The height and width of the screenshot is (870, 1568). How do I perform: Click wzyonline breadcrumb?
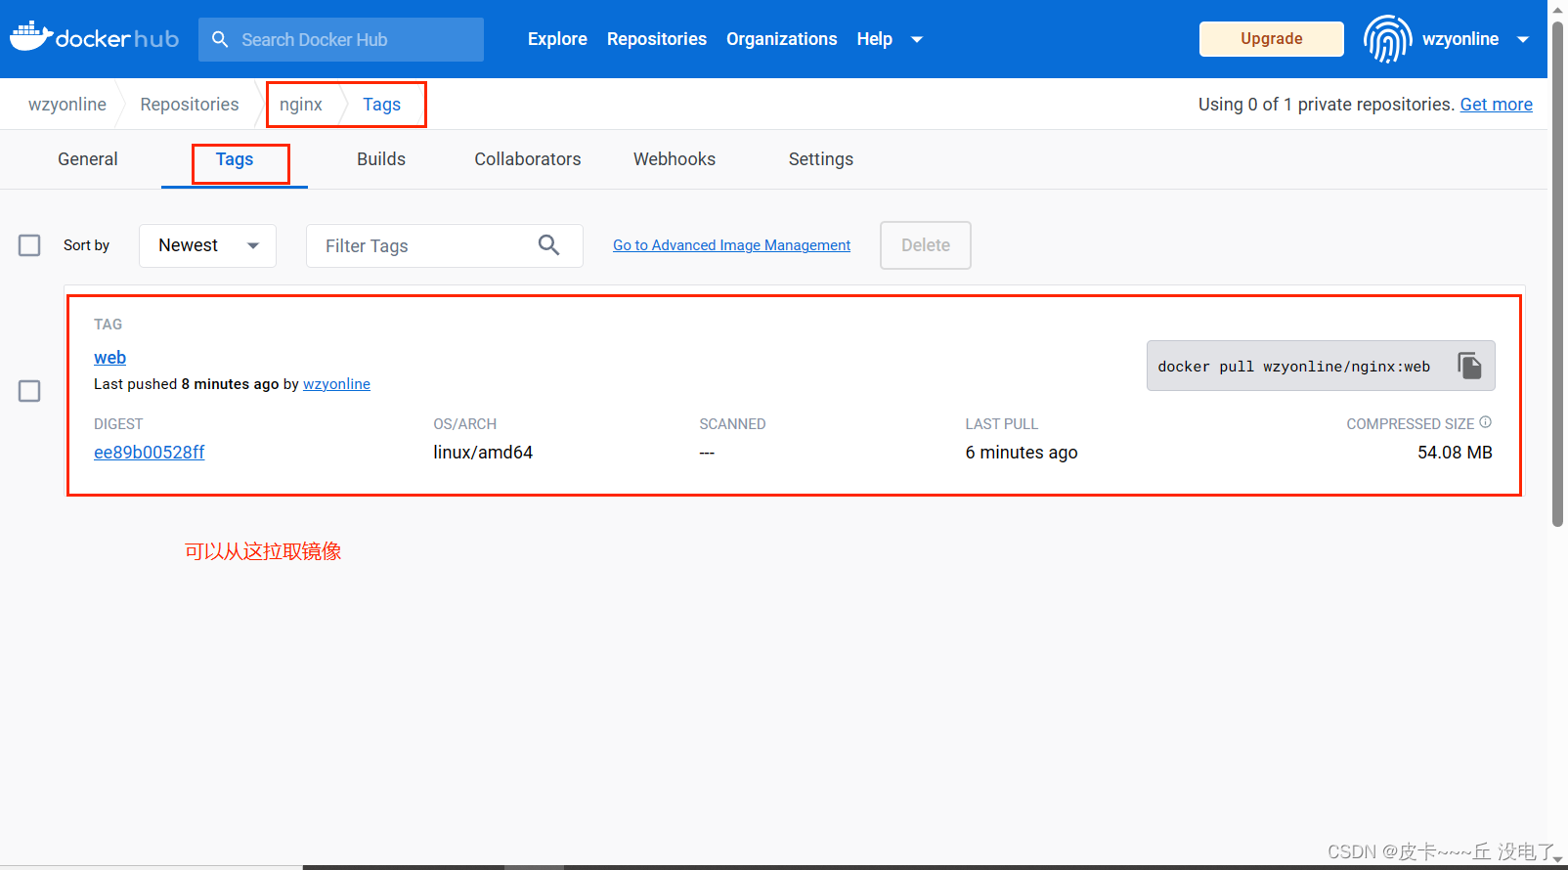[x=67, y=105]
